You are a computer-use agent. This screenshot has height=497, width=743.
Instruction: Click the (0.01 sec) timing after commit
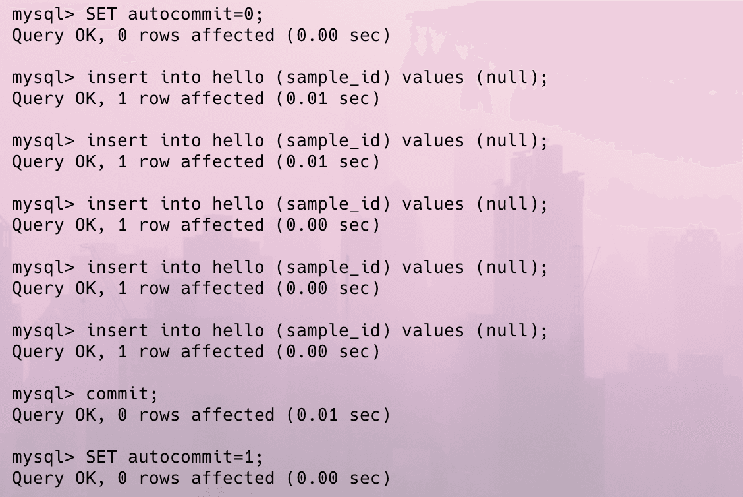[x=339, y=415]
